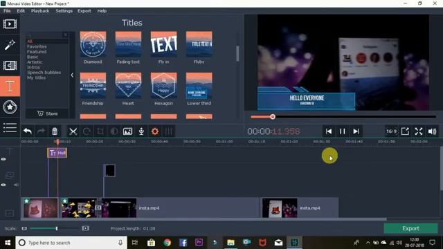Select the My titles category
The height and width of the screenshot is (249, 443).
(x=36, y=77)
